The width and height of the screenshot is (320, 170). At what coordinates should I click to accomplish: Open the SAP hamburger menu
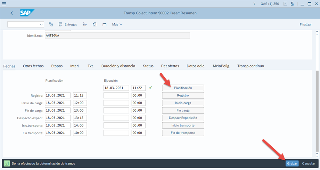(x=4, y=4)
